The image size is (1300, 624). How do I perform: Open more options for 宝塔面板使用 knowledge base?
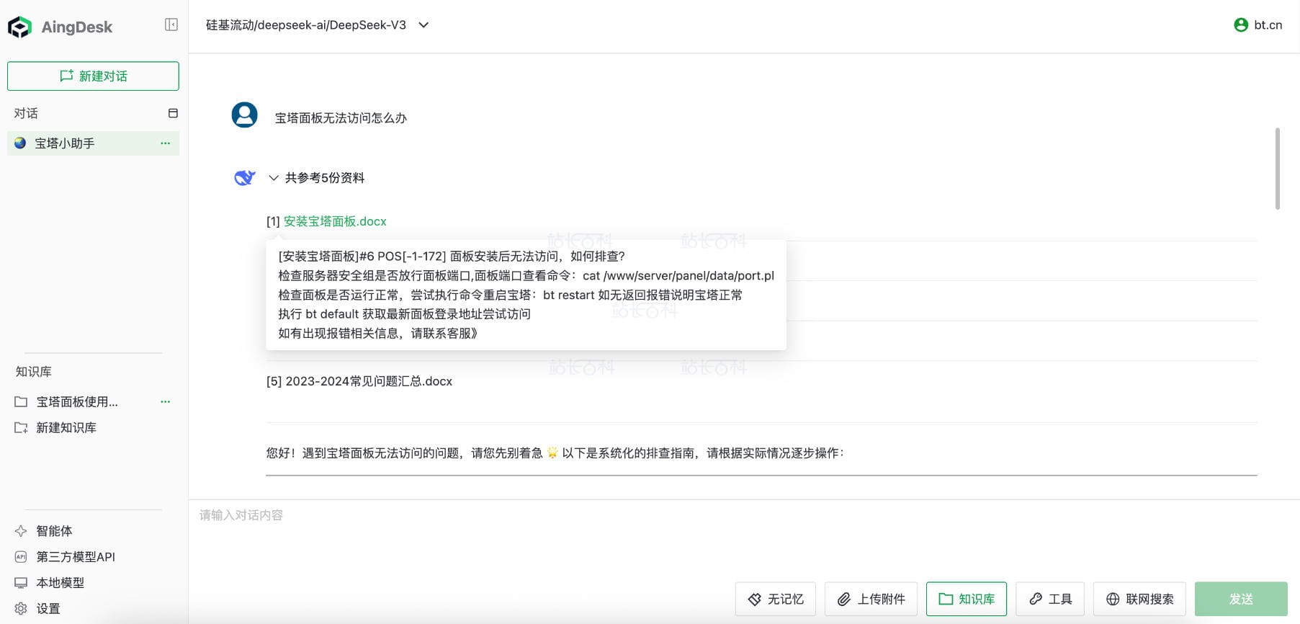[x=166, y=401]
